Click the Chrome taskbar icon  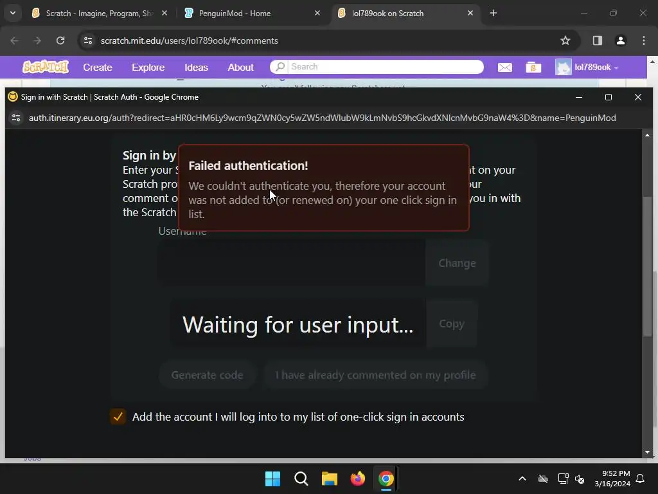(x=386, y=479)
